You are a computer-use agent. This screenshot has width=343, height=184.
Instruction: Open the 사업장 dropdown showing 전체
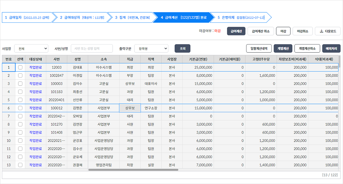(x=31, y=49)
